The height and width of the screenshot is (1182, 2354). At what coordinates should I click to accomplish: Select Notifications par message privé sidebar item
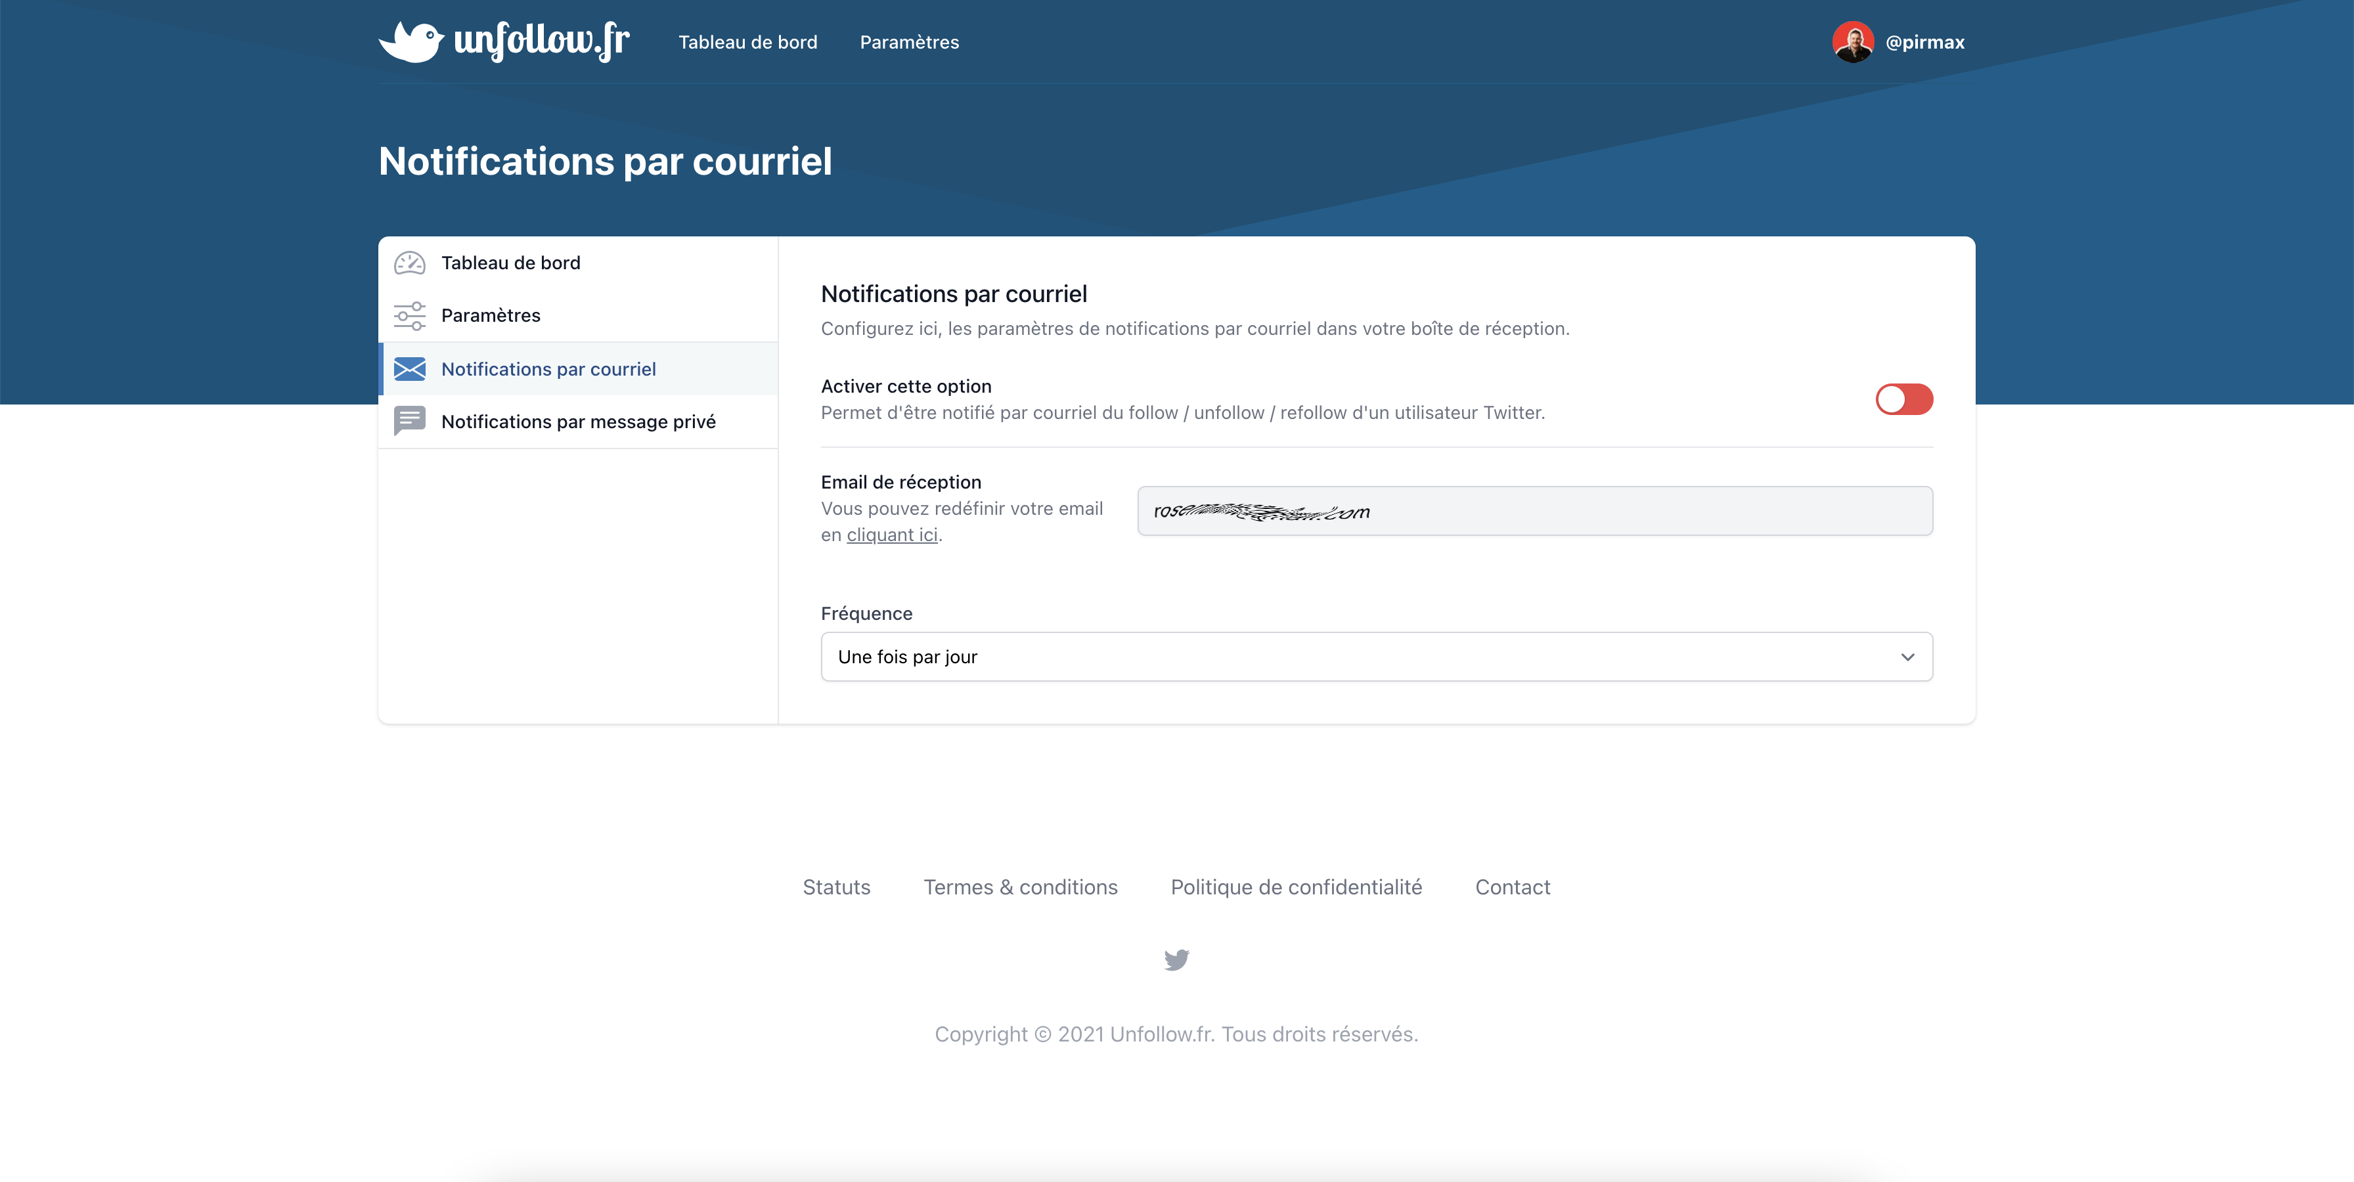click(x=577, y=421)
